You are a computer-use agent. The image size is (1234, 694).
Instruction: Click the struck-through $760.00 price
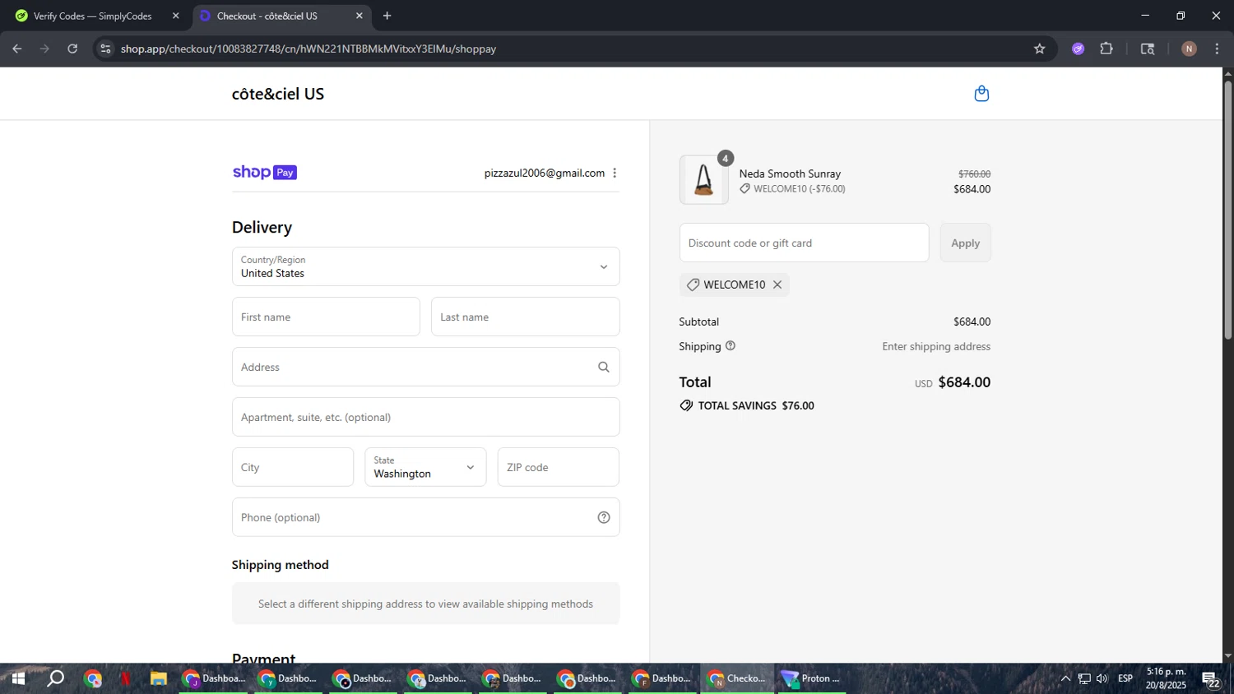coord(974,174)
